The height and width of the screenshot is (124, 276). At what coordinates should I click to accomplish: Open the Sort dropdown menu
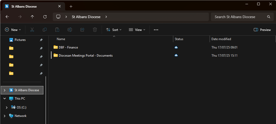pos(114,30)
